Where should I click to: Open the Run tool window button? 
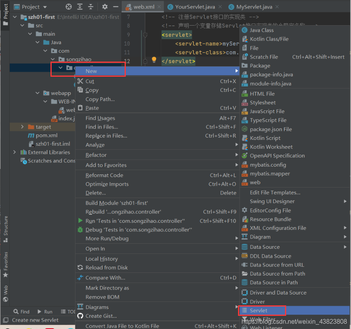(45, 312)
